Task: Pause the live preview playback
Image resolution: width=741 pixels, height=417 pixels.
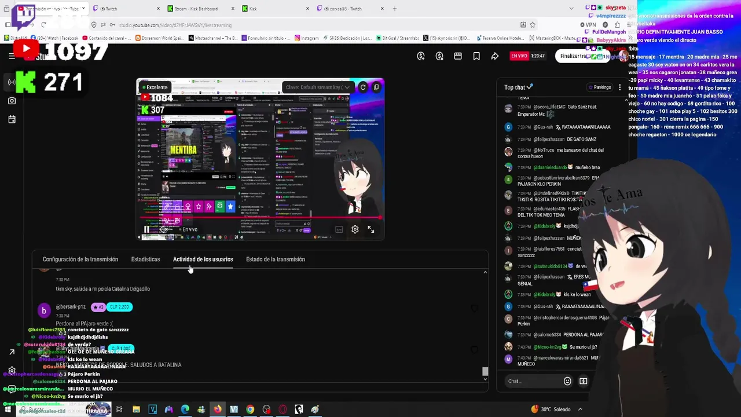Action: pyautogui.click(x=146, y=230)
